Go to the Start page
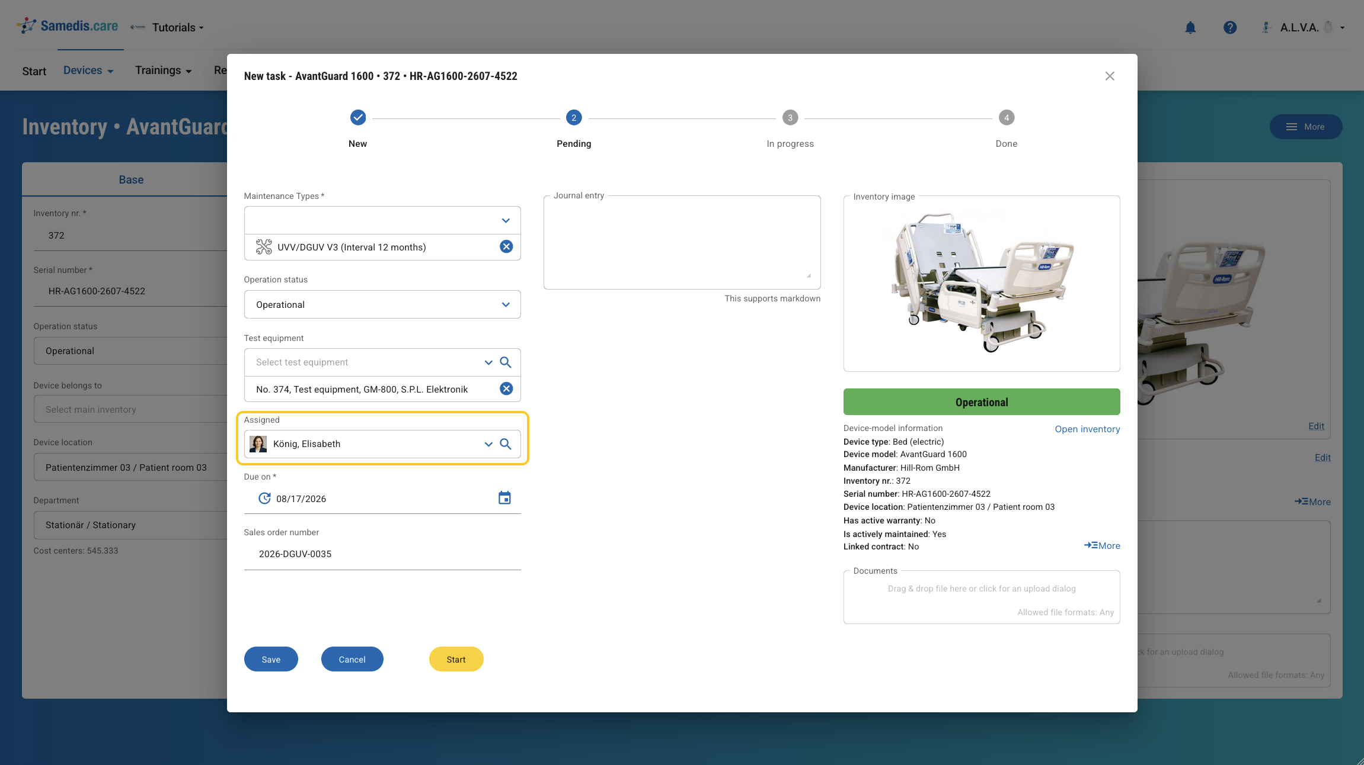The width and height of the screenshot is (1364, 765). click(x=34, y=71)
